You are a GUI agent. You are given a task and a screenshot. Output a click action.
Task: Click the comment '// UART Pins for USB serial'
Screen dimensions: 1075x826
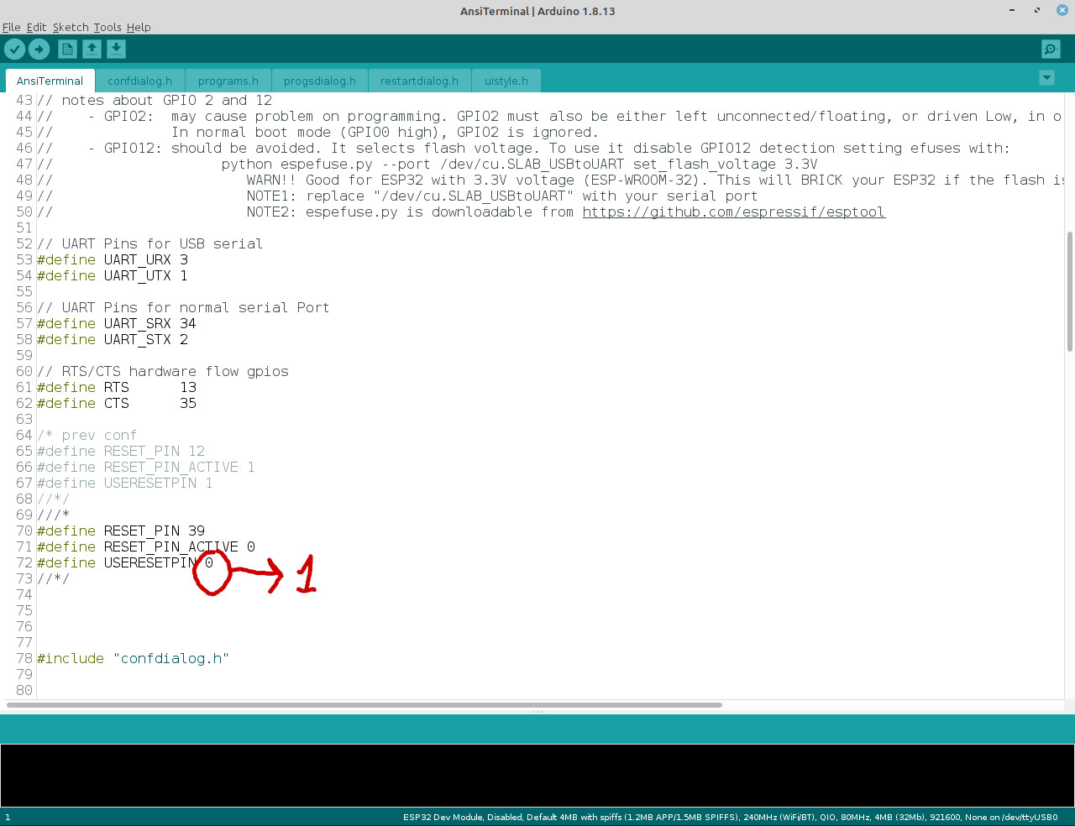(x=149, y=243)
